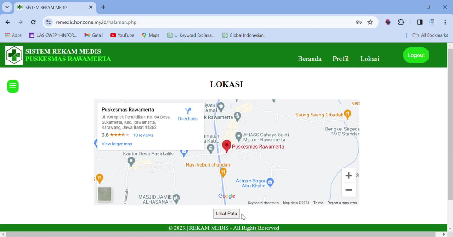Bookmark this page with the star icon
Image resolution: width=453 pixels, height=237 pixels.
tap(370, 22)
